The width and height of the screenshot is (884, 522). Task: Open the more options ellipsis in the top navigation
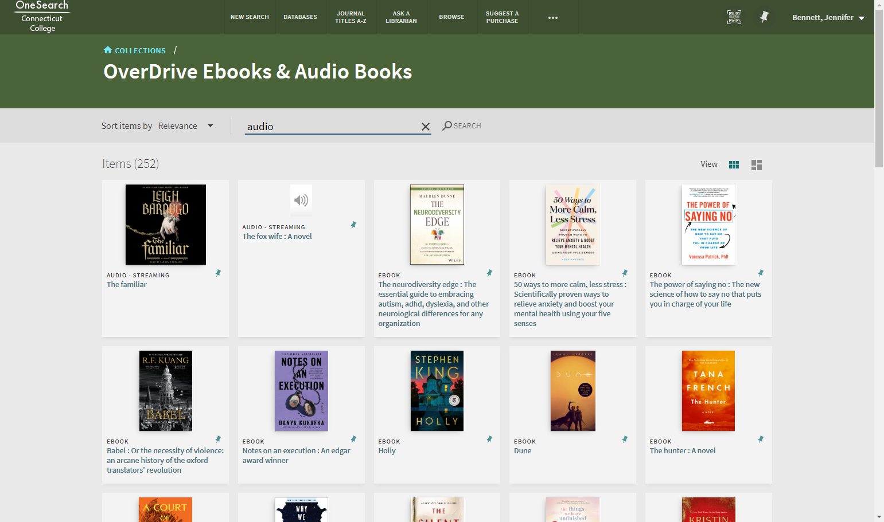point(553,18)
